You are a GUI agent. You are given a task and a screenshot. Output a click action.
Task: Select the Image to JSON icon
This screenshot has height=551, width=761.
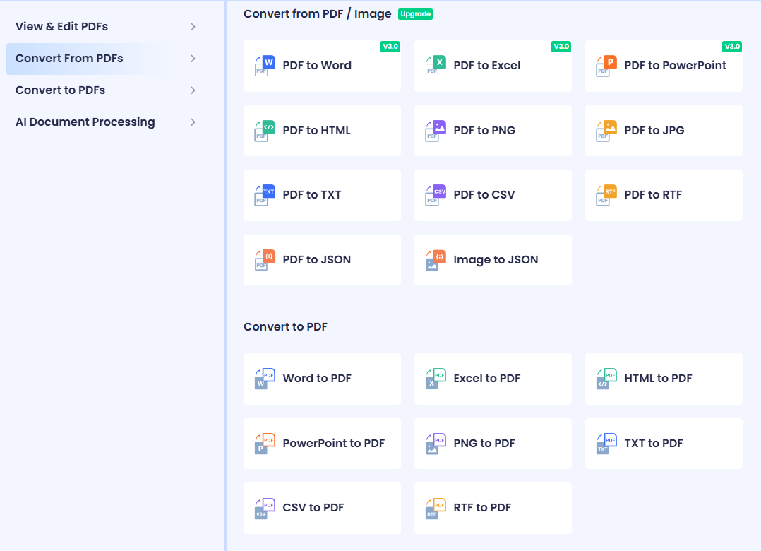pos(434,259)
